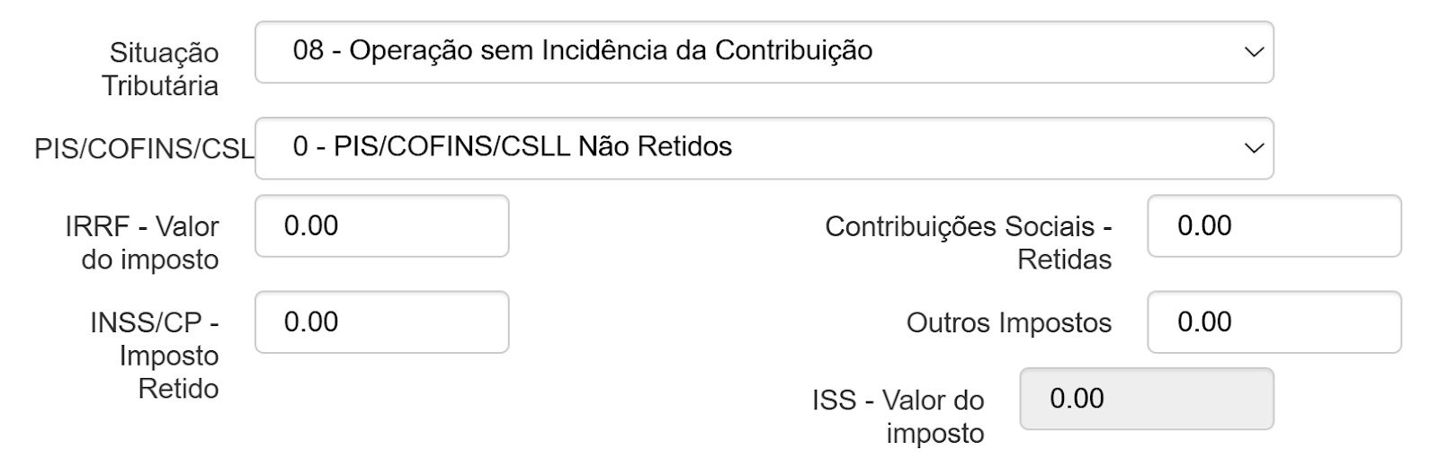This screenshot has height=458, width=1439.
Task: Click the 'IRRF - Valor do imposto' label
Action: pyautogui.click(x=142, y=242)
